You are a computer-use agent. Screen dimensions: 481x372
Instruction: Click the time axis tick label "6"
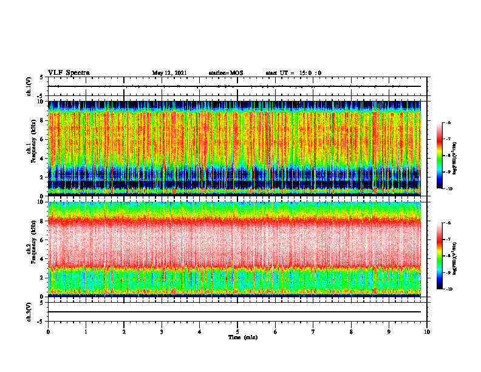276,332
